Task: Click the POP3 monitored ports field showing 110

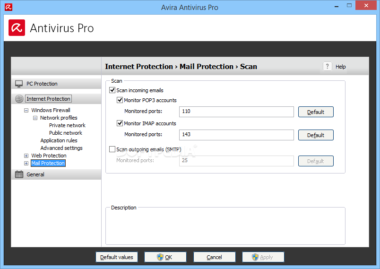Action: (236, 112)
